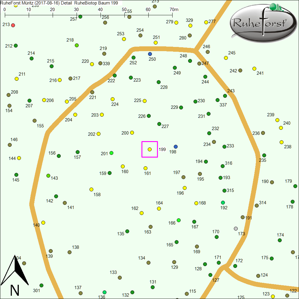Select the blue tree marker 198
The image size is (299, 299).
pos(176,147)
